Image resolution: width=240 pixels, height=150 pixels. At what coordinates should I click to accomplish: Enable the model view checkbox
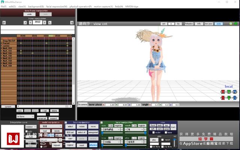[x=153, y=132]
